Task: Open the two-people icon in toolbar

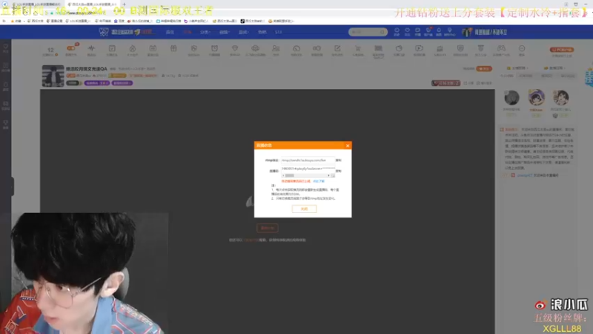Action: coord(276,50)
